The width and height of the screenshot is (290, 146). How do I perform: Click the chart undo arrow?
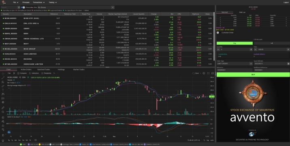(54, 73)
